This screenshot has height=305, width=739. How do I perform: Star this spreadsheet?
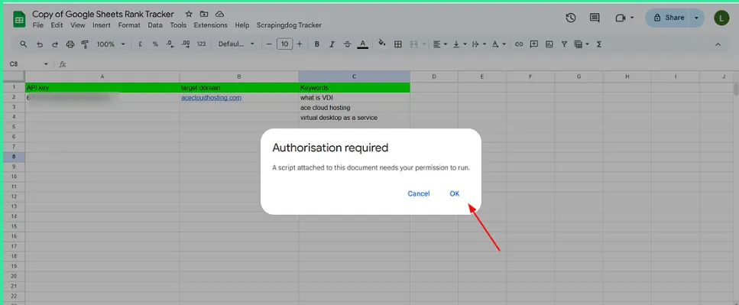pos(189,15)
